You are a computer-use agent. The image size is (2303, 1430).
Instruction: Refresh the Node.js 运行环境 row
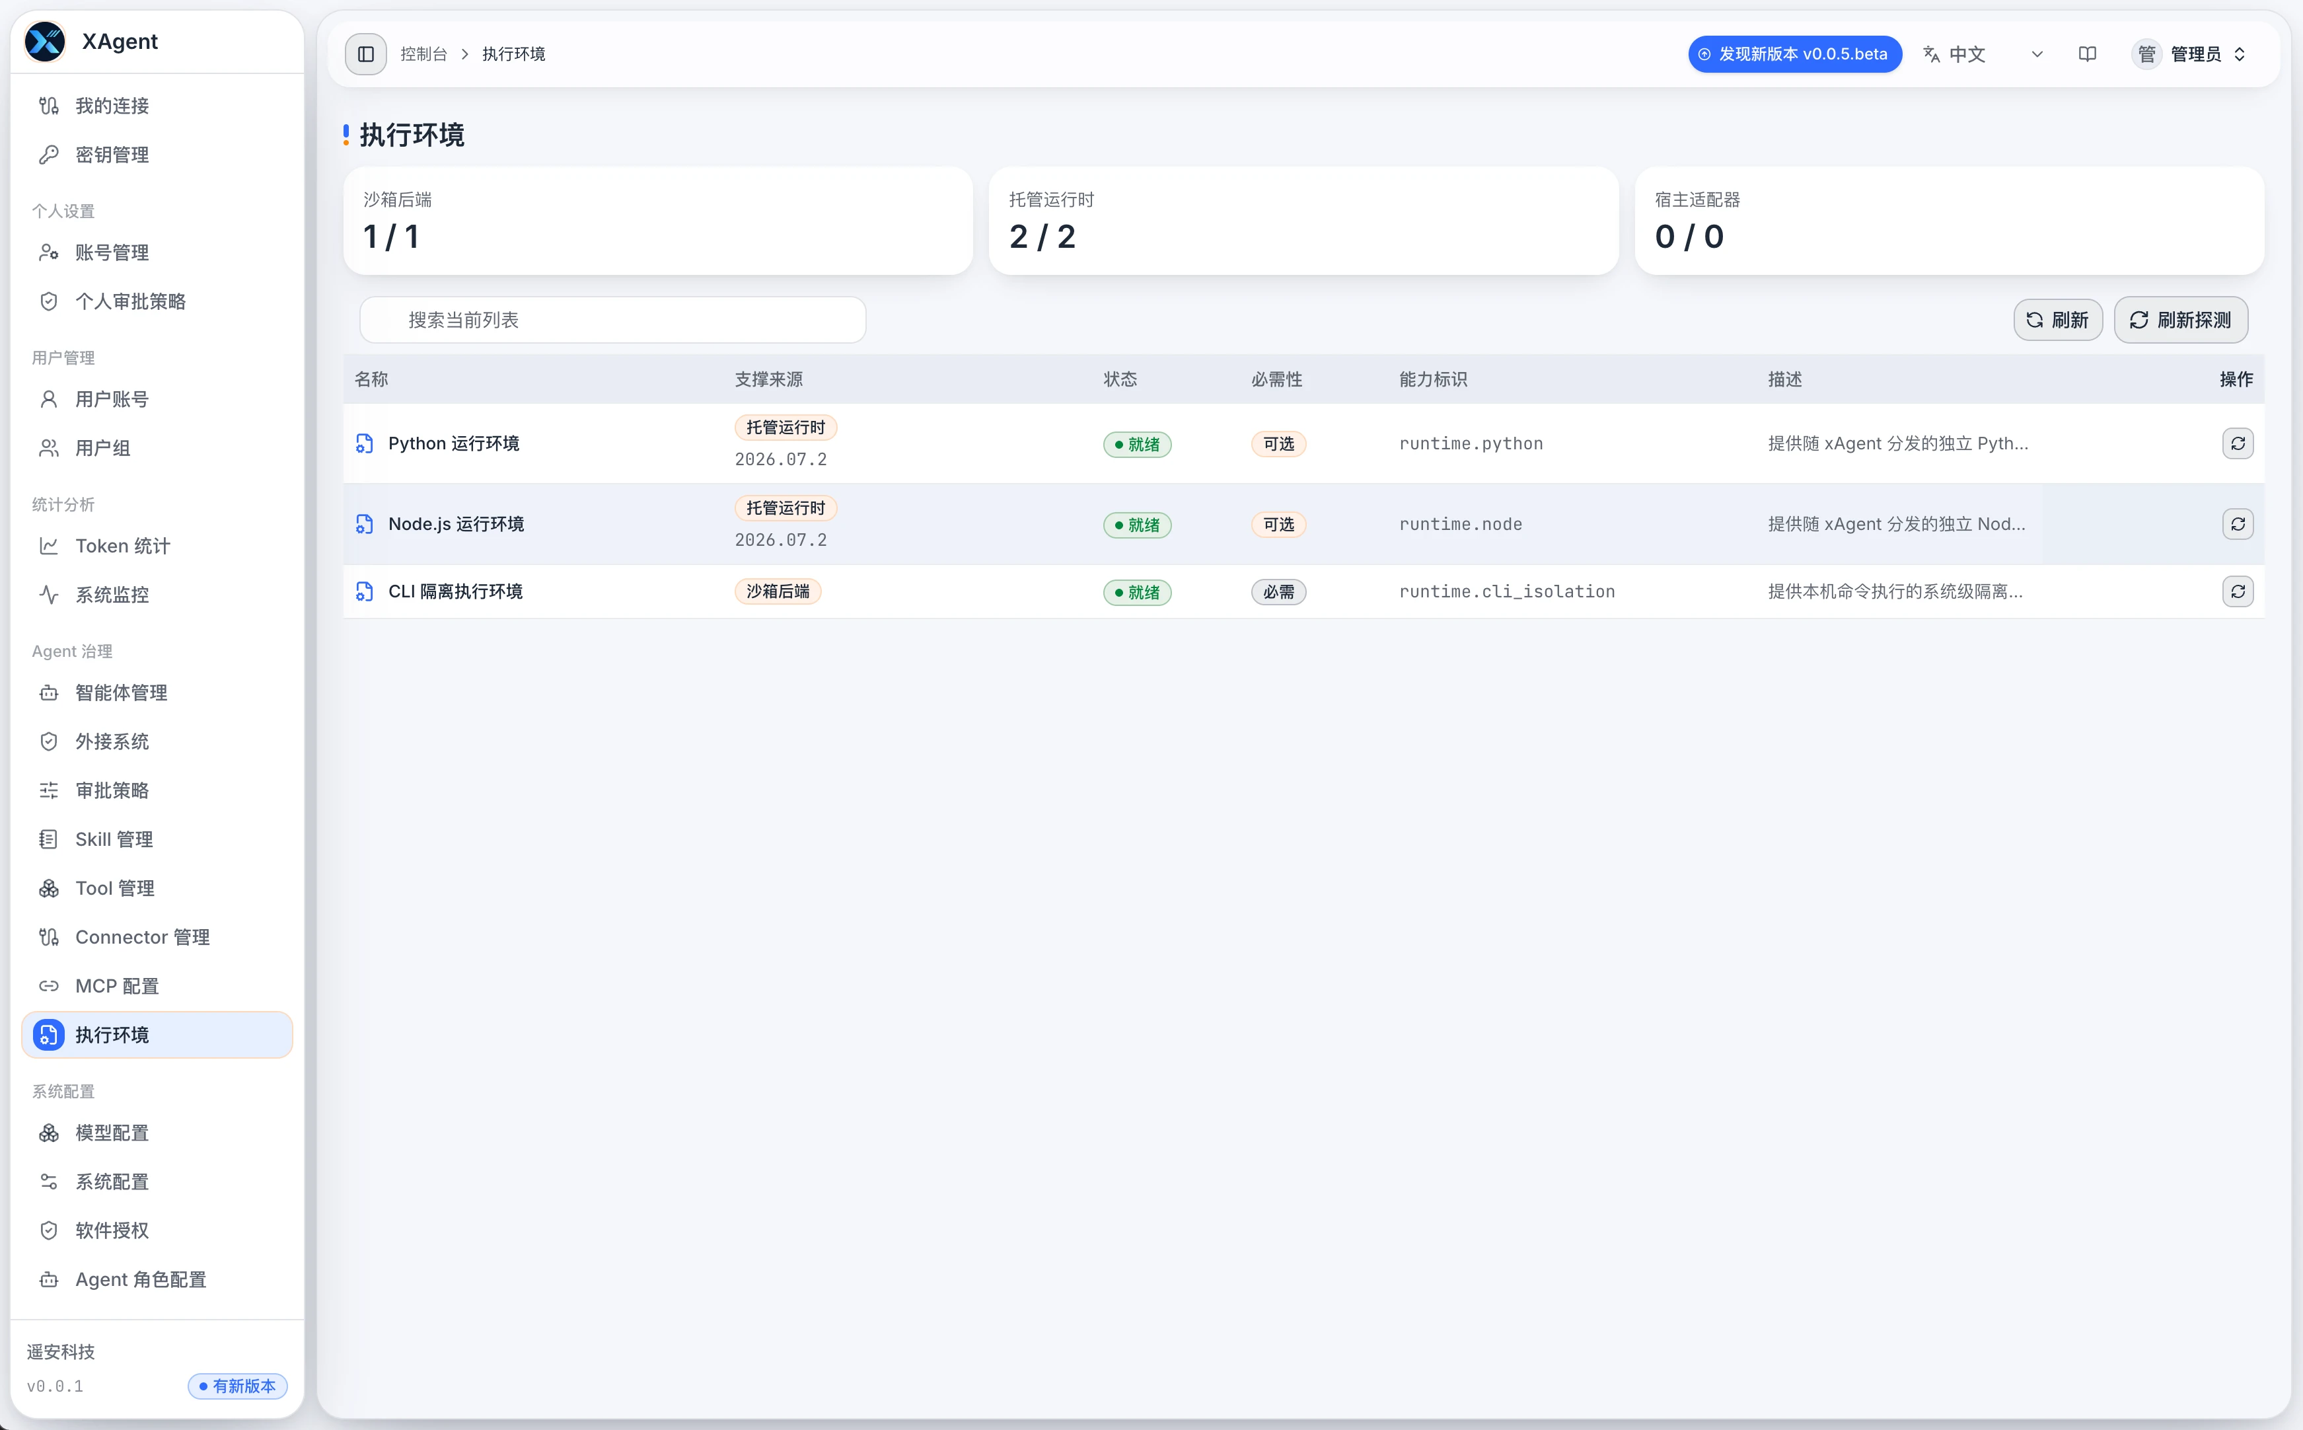click(x=2238, y=524)
